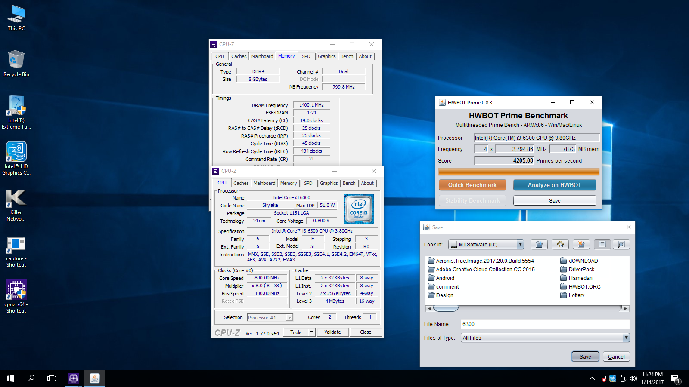Select the Design folder
This screenshot has height=387, width=689.
coord(441,295)
